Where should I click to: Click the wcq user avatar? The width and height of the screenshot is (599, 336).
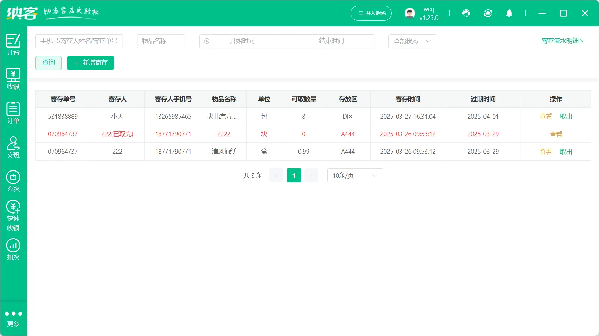point(409,13)
